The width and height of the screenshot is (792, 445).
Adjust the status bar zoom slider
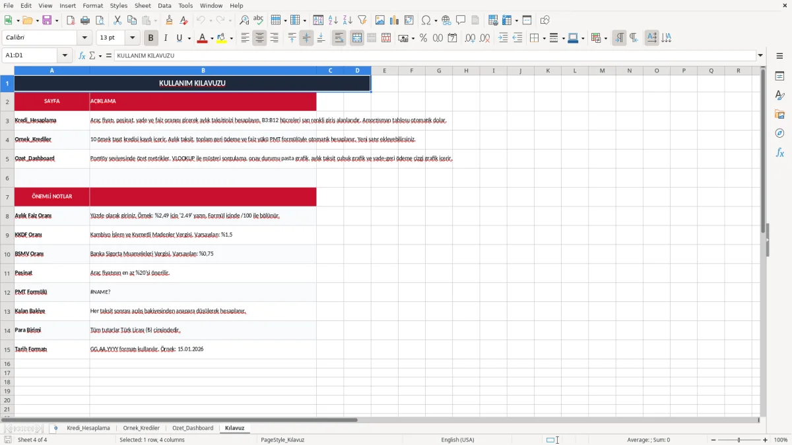[739, 440]
